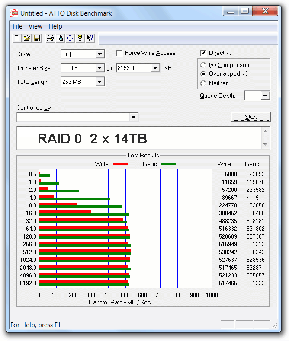
Task: Open Print Preview from the toolbar
Action: click(60, 38)
